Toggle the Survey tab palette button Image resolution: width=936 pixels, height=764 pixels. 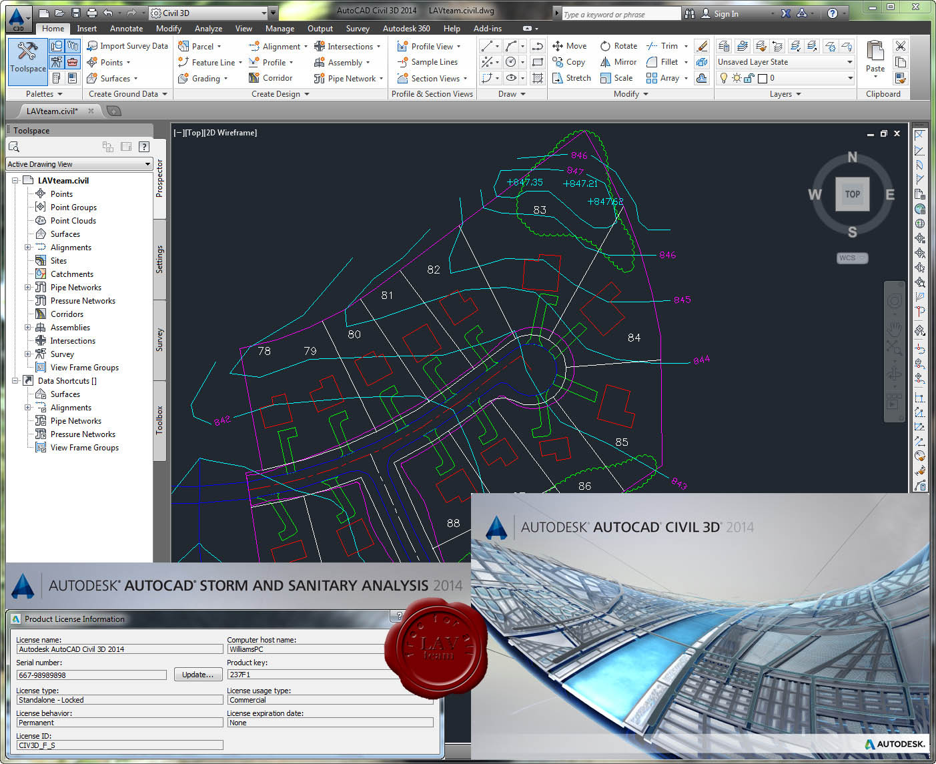[159, 340]
